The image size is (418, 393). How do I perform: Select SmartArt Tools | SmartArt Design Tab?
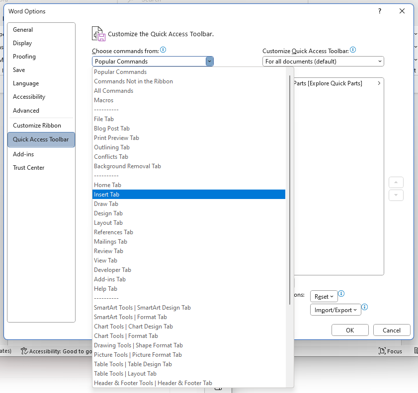189,308
